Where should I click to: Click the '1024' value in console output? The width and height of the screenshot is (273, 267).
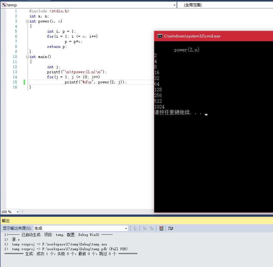(159, 107)
